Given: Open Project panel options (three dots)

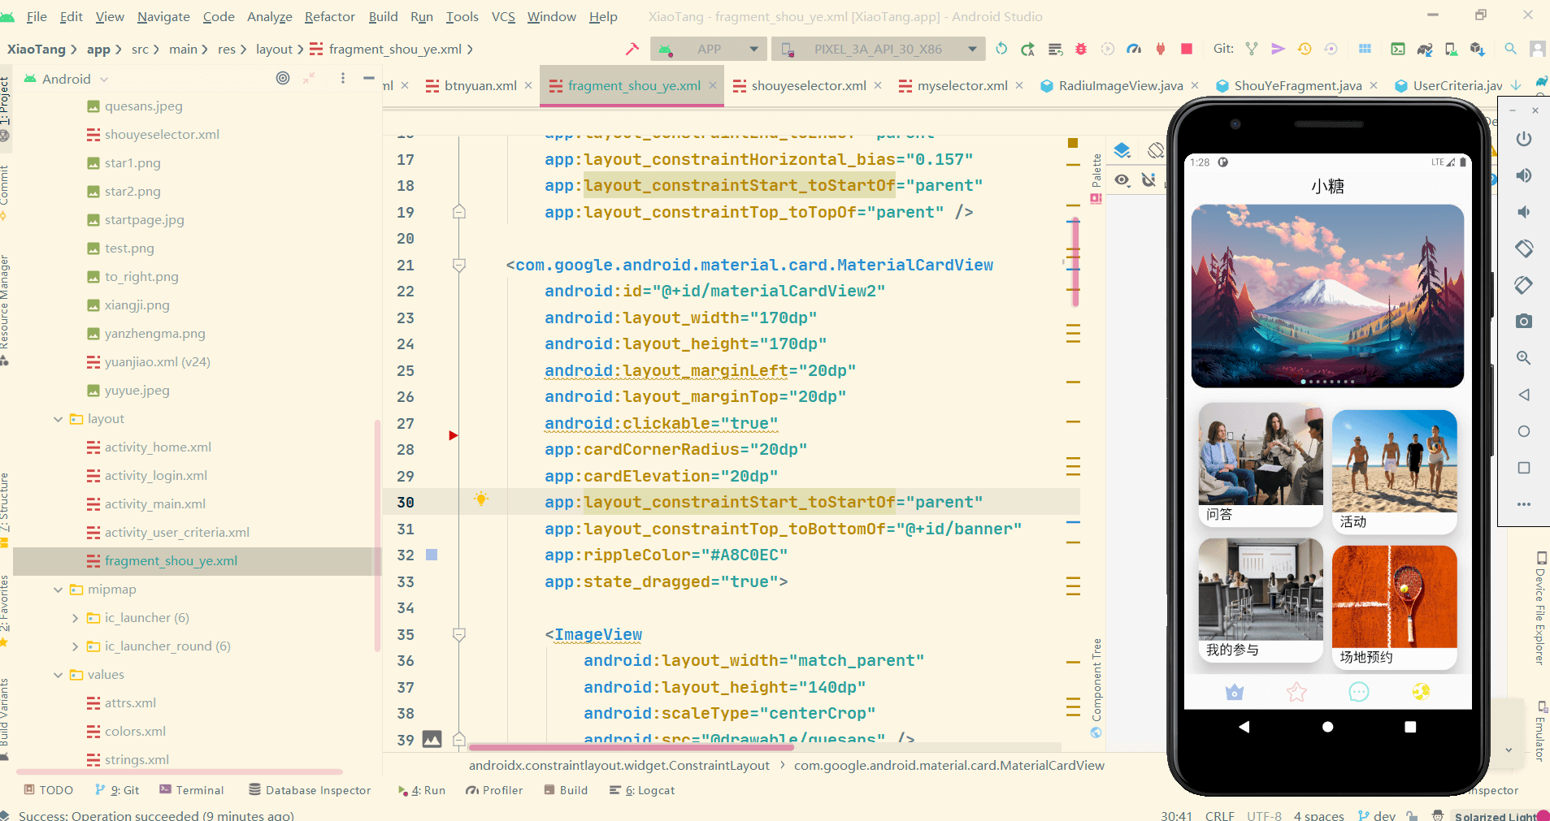Looking at the screenshot, I should (343, 78).
